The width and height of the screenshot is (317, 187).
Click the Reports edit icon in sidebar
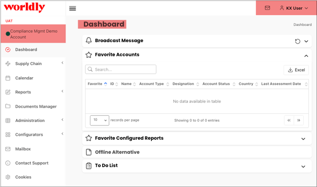pos(8,92)
